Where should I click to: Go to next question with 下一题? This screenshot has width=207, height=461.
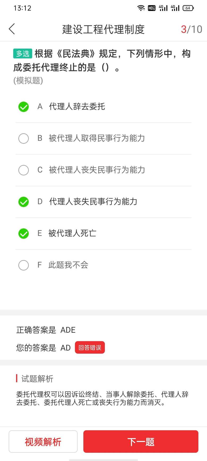tap(141, 442)
